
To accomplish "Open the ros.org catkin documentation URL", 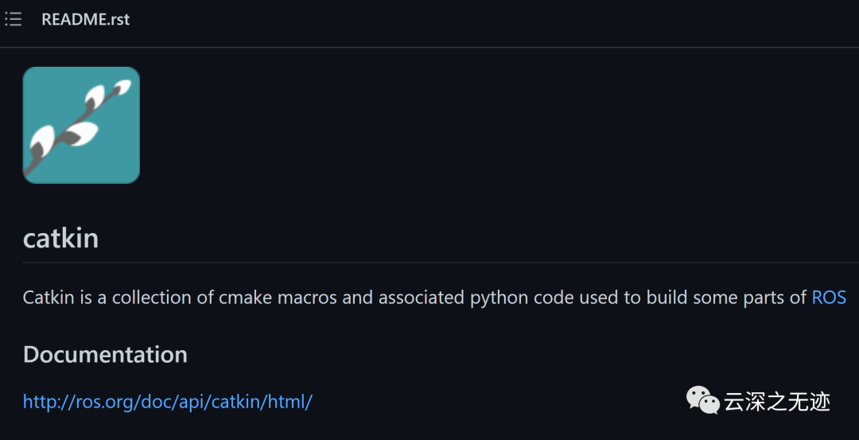I will click(167, 401).
